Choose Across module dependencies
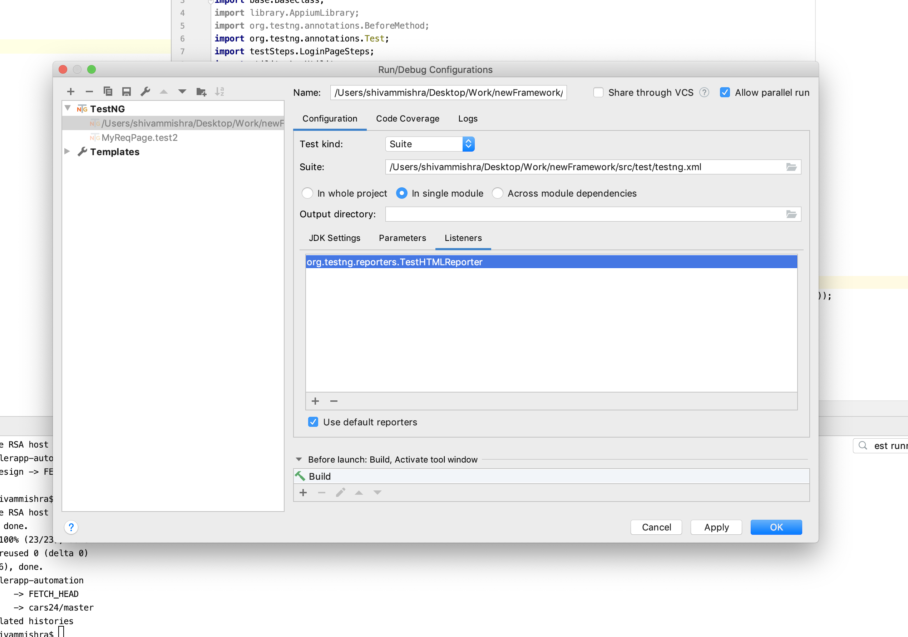 coord(498,193)
